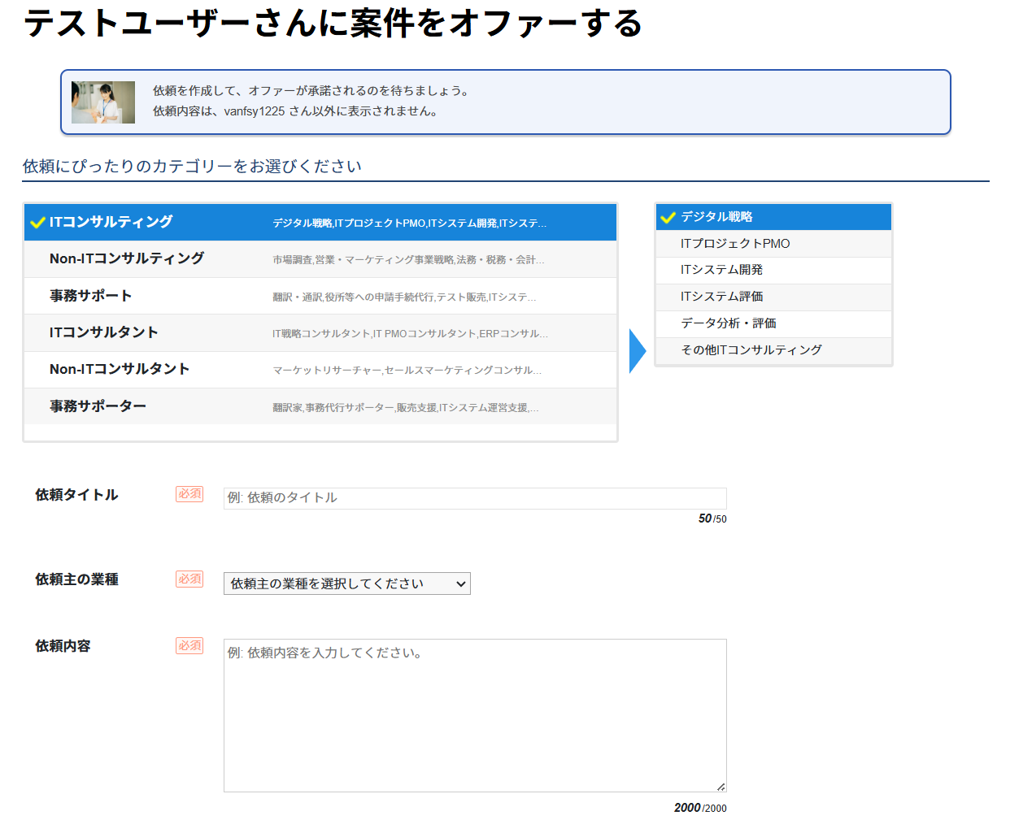Select the ITコンサルティング category row

[x=320, y=223]
